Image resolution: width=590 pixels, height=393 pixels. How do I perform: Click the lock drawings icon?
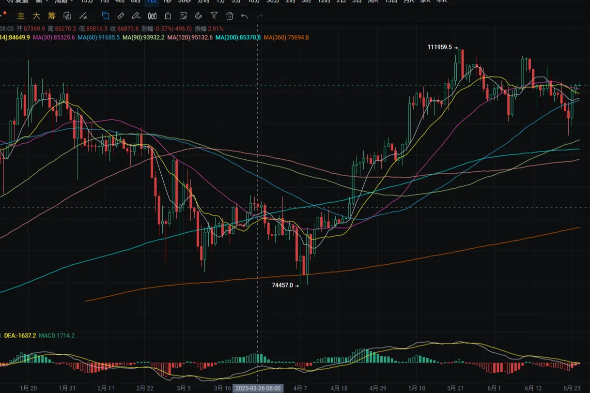(168, 16)
